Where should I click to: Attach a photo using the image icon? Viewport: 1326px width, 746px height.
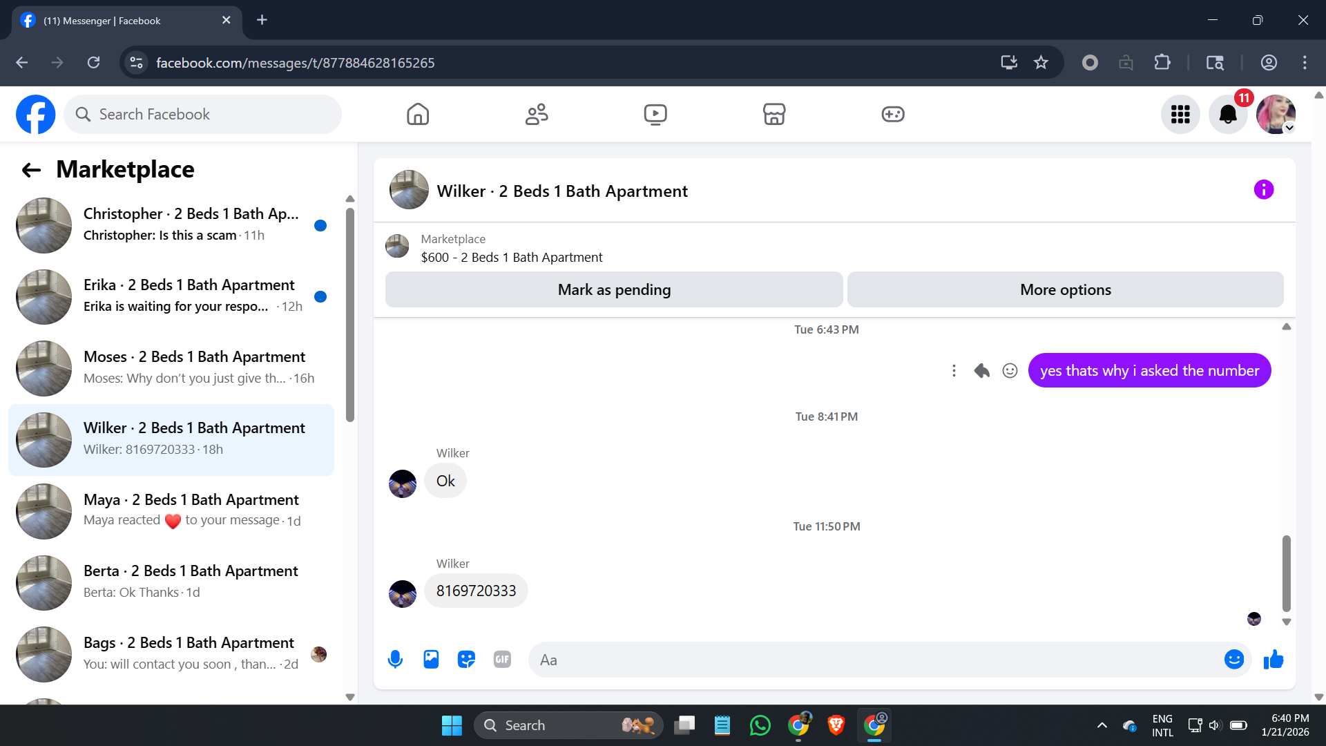[431, 660]
